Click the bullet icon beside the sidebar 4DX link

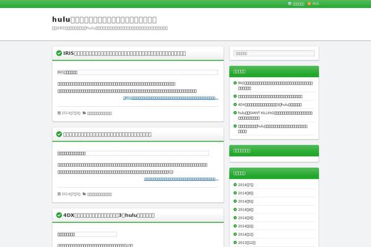(x=235, y=104)
